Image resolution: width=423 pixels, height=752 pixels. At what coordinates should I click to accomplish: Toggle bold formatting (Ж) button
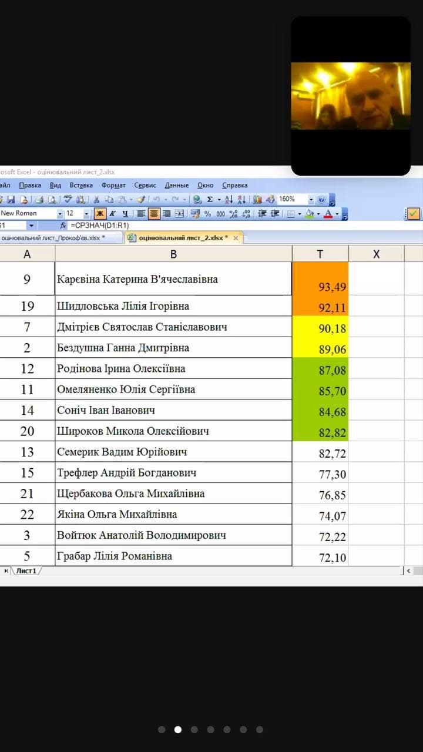(100, 214)
